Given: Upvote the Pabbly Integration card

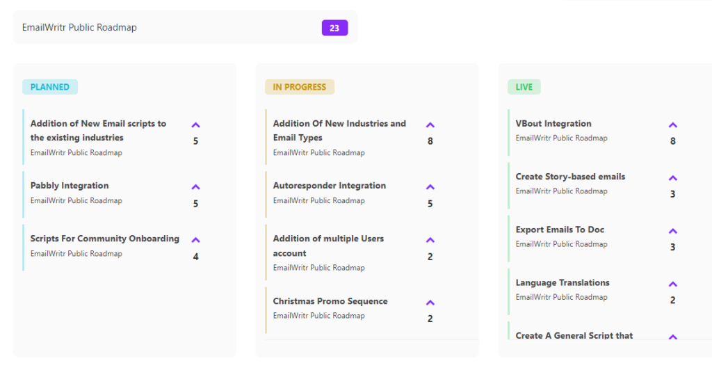Looking at the screenshot, I should pyautogui.click(x=195, y=187).
